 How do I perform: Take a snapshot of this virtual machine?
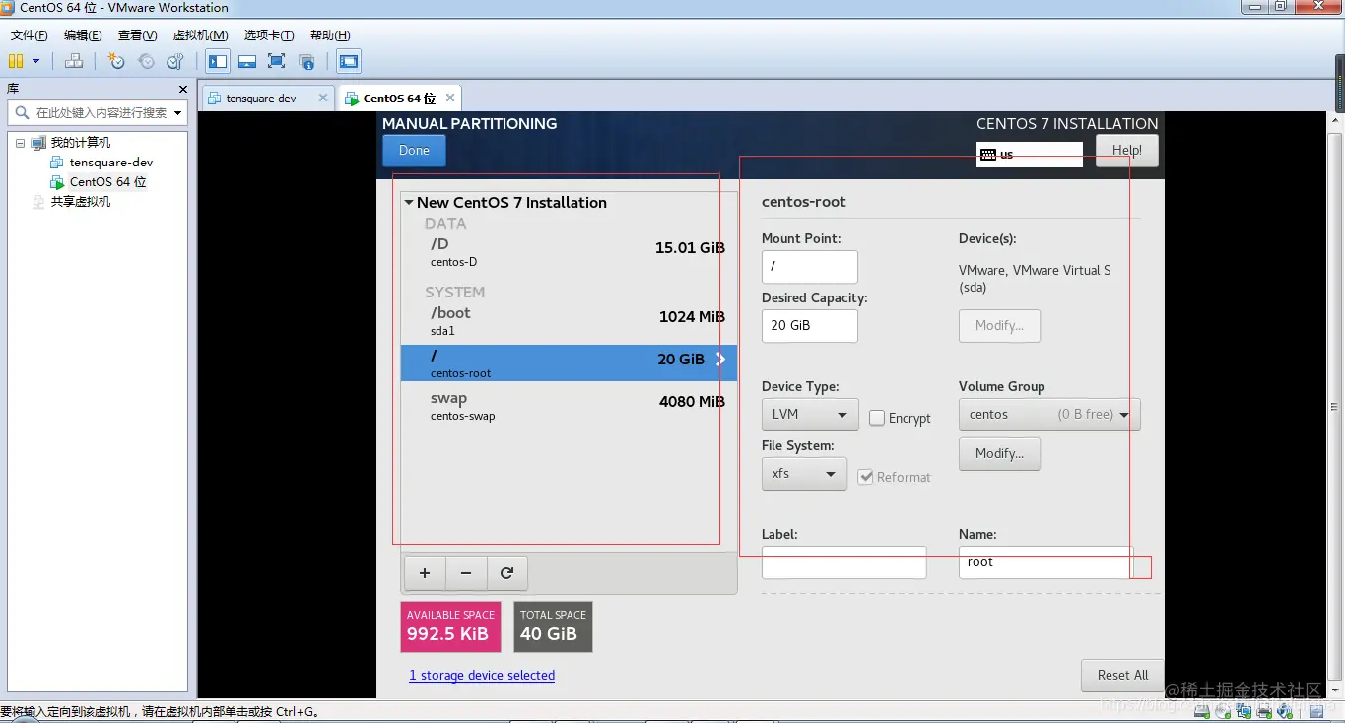pos(116,61)
